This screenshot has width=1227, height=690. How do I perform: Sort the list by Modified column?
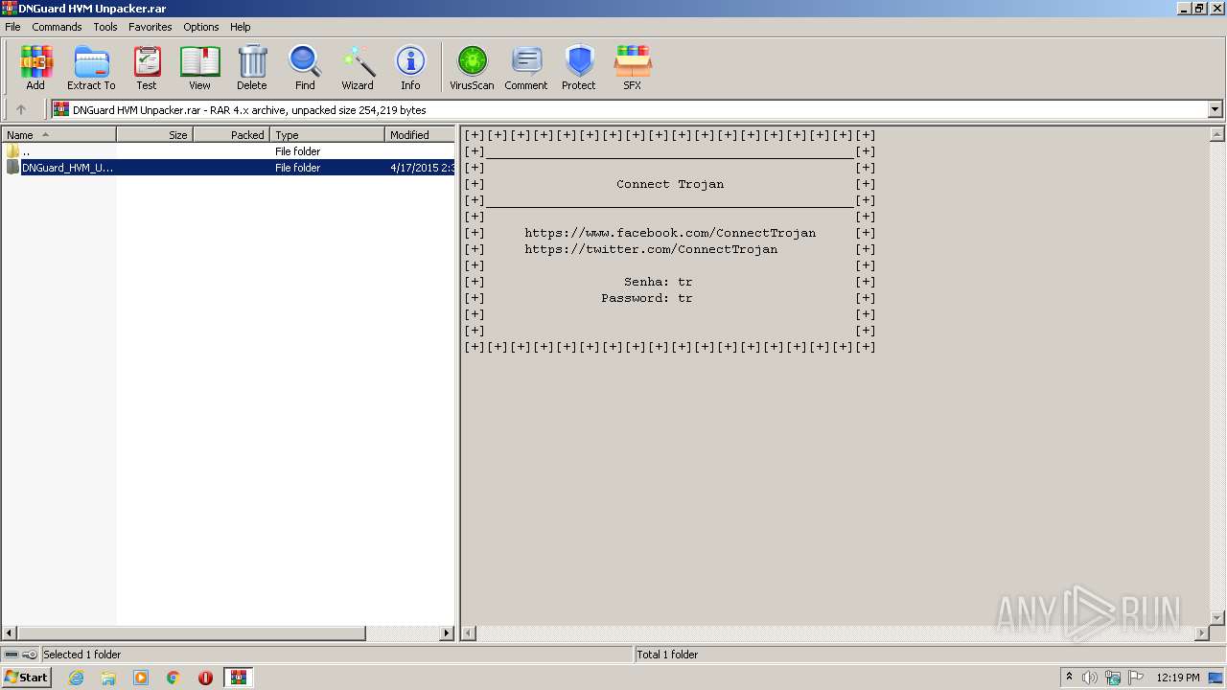pyautogui.click(x=419, y=135)
